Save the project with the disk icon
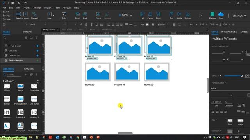The image size is (250, 140). point(12,3)
